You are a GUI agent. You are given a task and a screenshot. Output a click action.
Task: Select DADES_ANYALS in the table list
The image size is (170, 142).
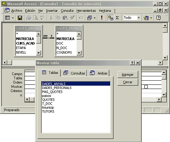coord(76,84)
